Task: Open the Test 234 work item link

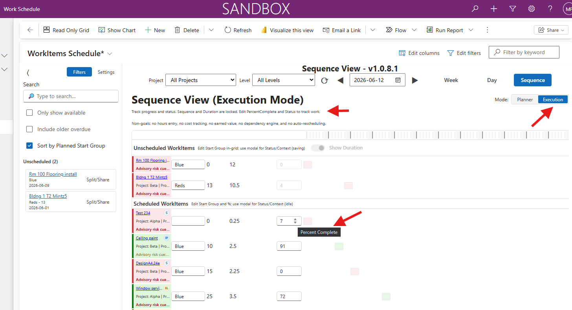Action: pos(143,213)
